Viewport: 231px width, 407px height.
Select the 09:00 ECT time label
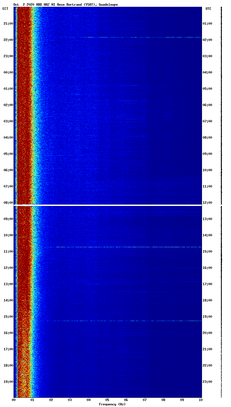tap(8, 219)
